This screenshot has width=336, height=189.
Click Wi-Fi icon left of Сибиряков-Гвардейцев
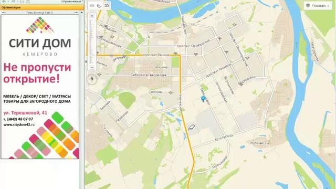tap(99, 75)
